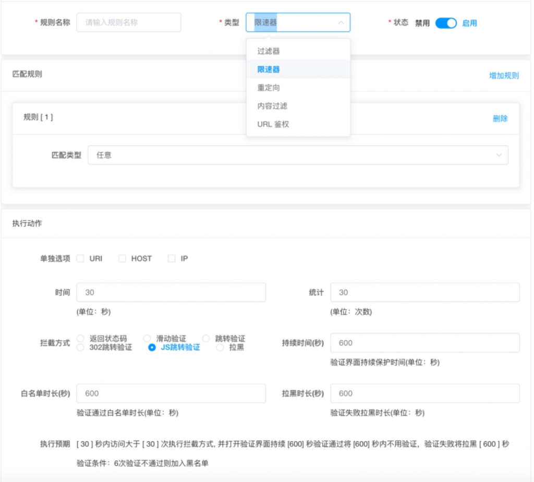Viewport: 534px width, 482px height.
Task: Click the 验证条件 note text
Action: pyautogui.click(x=142, y=464)
